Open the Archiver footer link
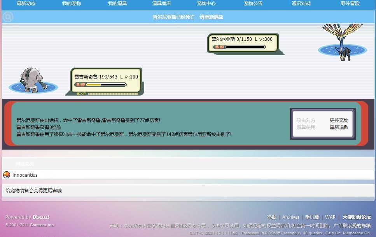The width and height of the screenshot is (376, 237). tap(291, 217)
